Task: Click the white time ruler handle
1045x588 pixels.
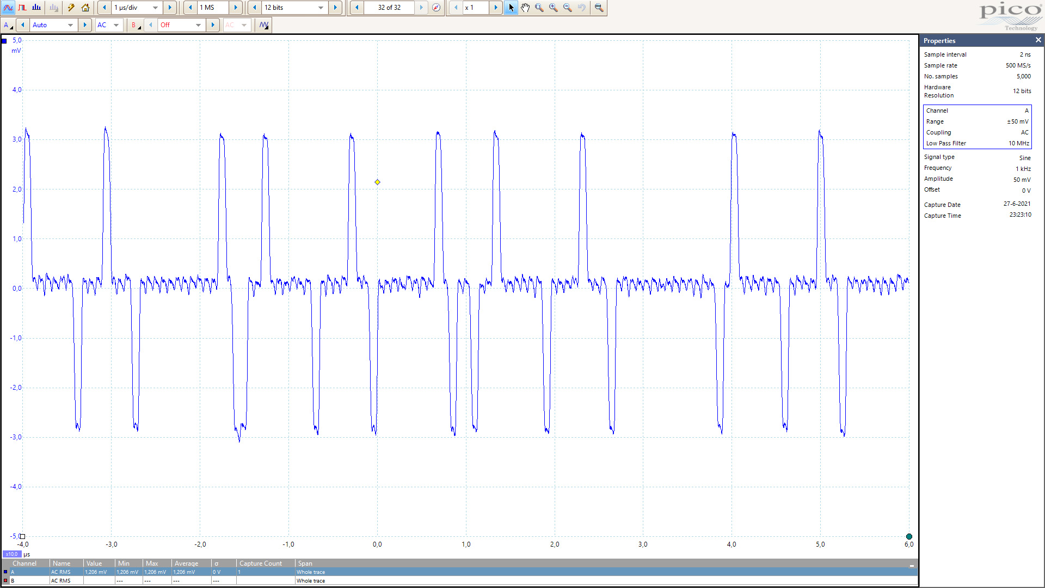Action: coord(22,536)
